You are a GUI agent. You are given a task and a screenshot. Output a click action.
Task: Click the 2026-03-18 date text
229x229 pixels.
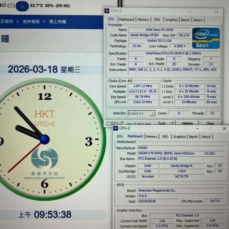click(x=33, y=69)
